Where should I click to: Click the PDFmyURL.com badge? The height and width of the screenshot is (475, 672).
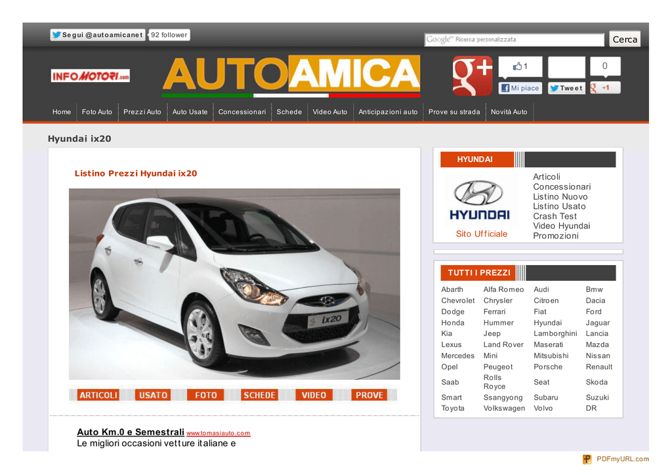pos(616,459)
